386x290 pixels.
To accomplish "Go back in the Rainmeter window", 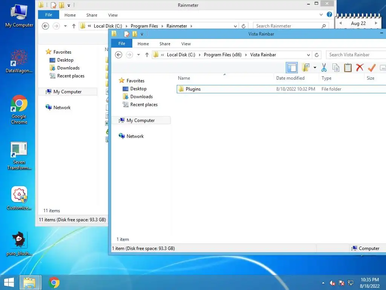I will tap(45, 26).
